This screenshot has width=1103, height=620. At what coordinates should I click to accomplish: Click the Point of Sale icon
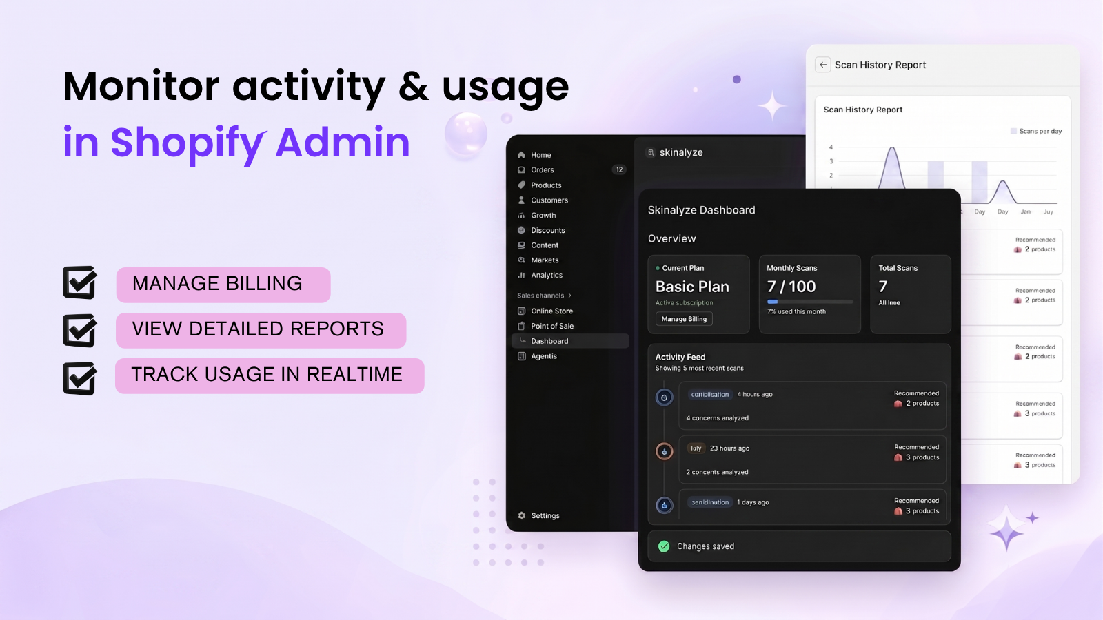(x=521, y=327)
